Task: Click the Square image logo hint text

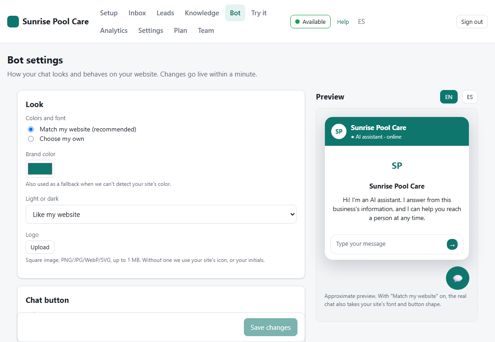Action: (x=145, y=260)
